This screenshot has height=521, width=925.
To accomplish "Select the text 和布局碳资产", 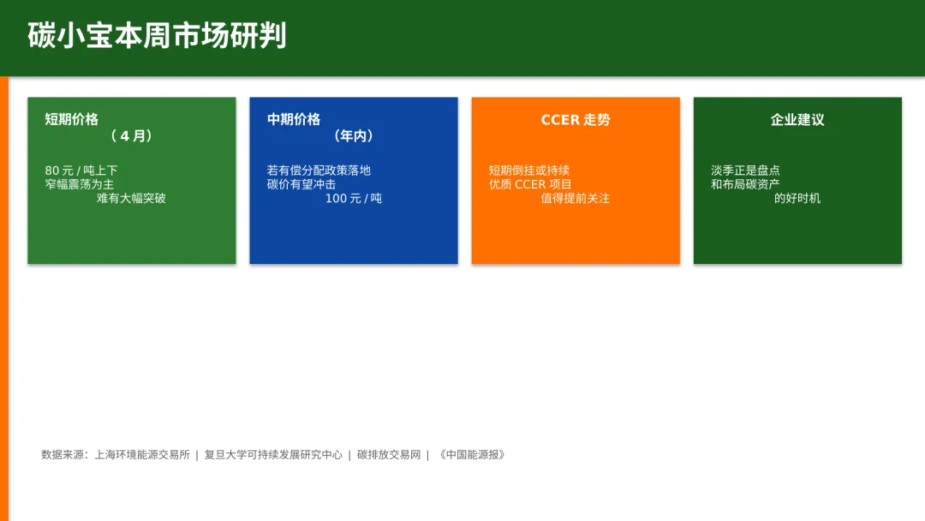I will coord(745,184).
